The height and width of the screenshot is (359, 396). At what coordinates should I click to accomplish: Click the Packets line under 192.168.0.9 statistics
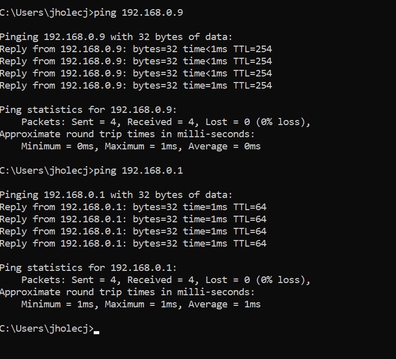coord(165,122)
